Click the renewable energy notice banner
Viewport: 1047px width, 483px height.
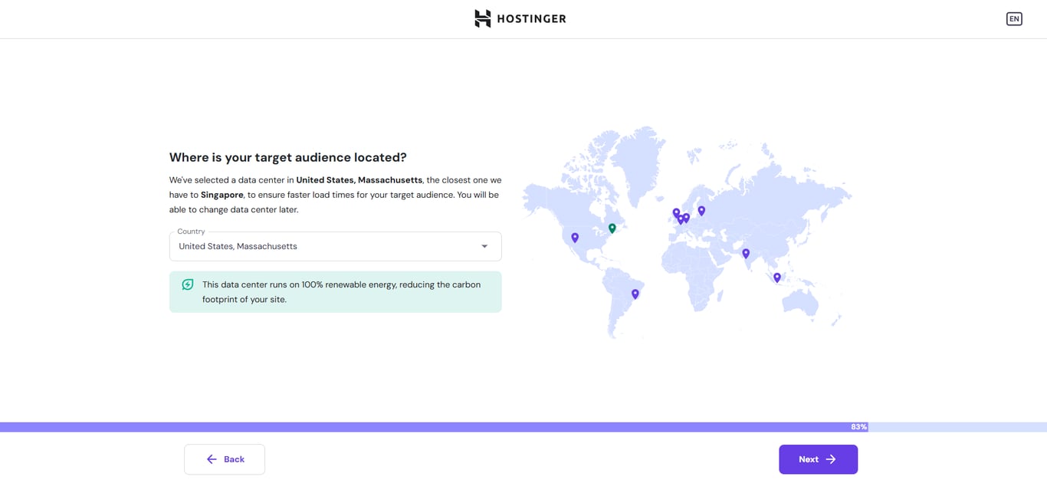pos(335,291)
